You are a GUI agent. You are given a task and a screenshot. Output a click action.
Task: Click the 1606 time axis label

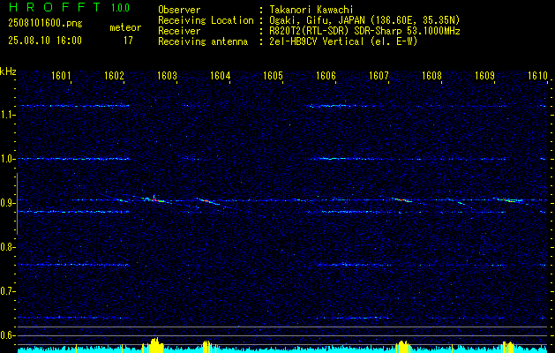[x=326, y=75]
